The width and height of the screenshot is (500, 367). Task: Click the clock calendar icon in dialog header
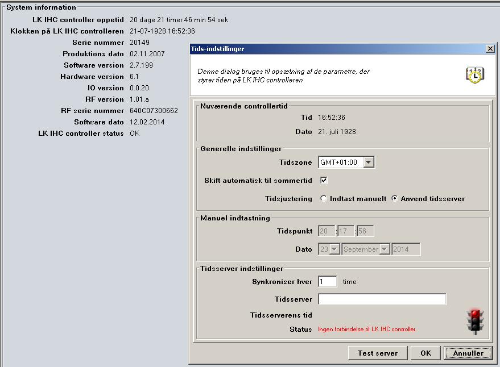tap(474, 74)
